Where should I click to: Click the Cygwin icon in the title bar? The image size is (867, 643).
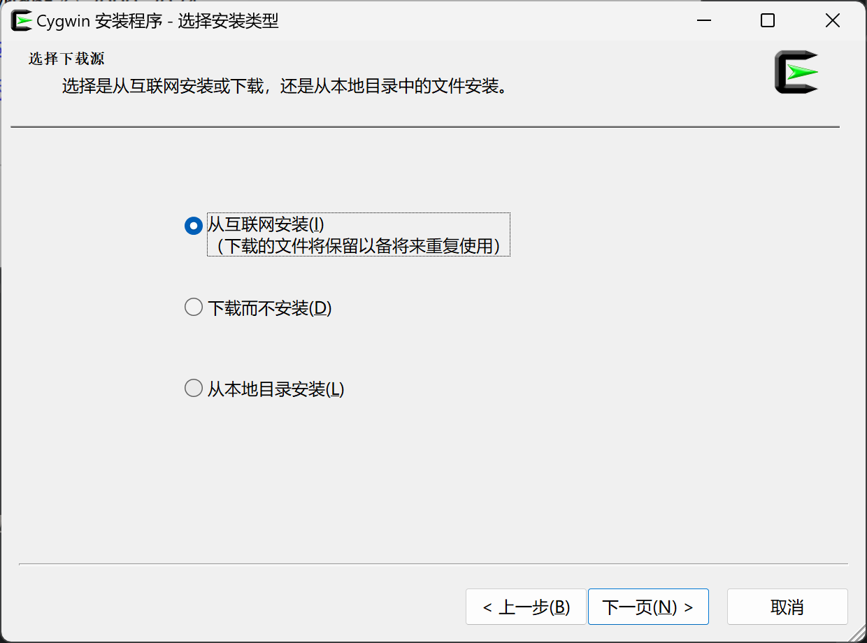22,21
